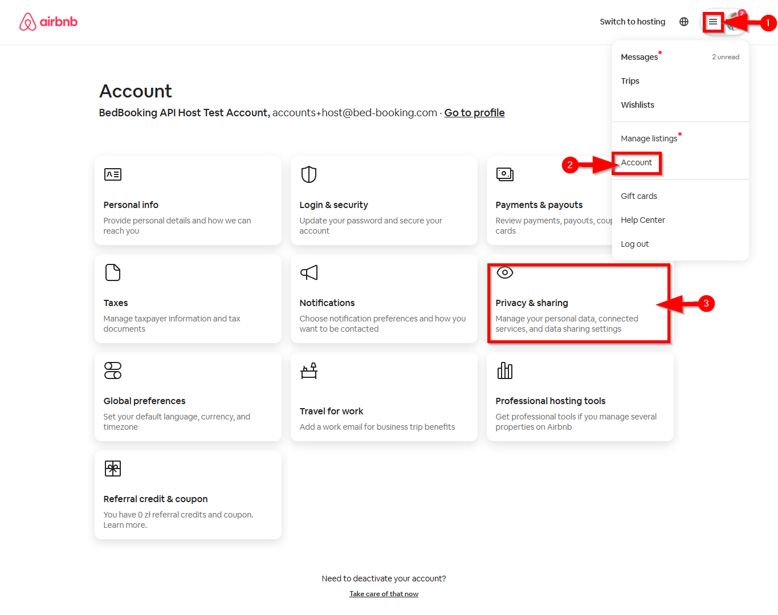
Task: Click 'Manage your personal data, connected services' text
Action: point(567,324)
